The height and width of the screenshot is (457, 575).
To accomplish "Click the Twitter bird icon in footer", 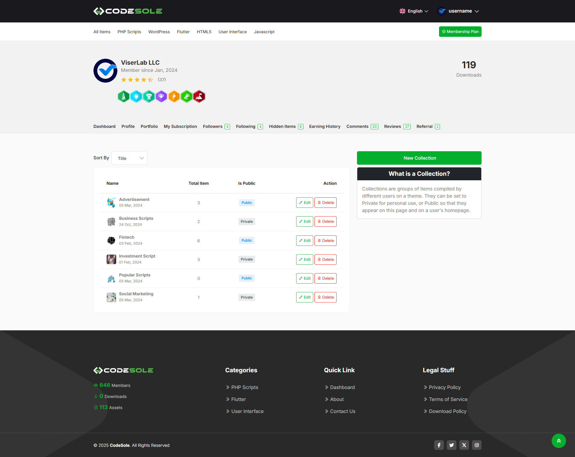I will [x=451, y=445].
